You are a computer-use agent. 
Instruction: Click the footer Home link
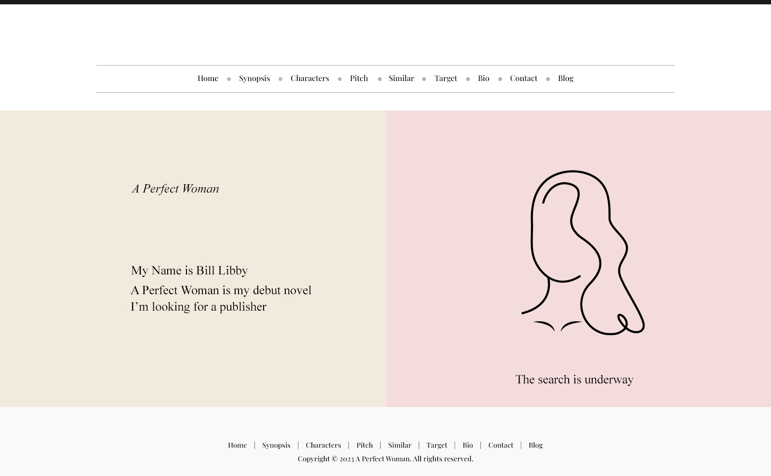pyautogui.click(x=237, y=445)
